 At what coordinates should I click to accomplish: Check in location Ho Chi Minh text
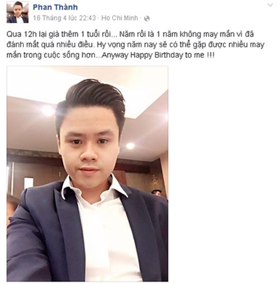click(x=120, y=18)
